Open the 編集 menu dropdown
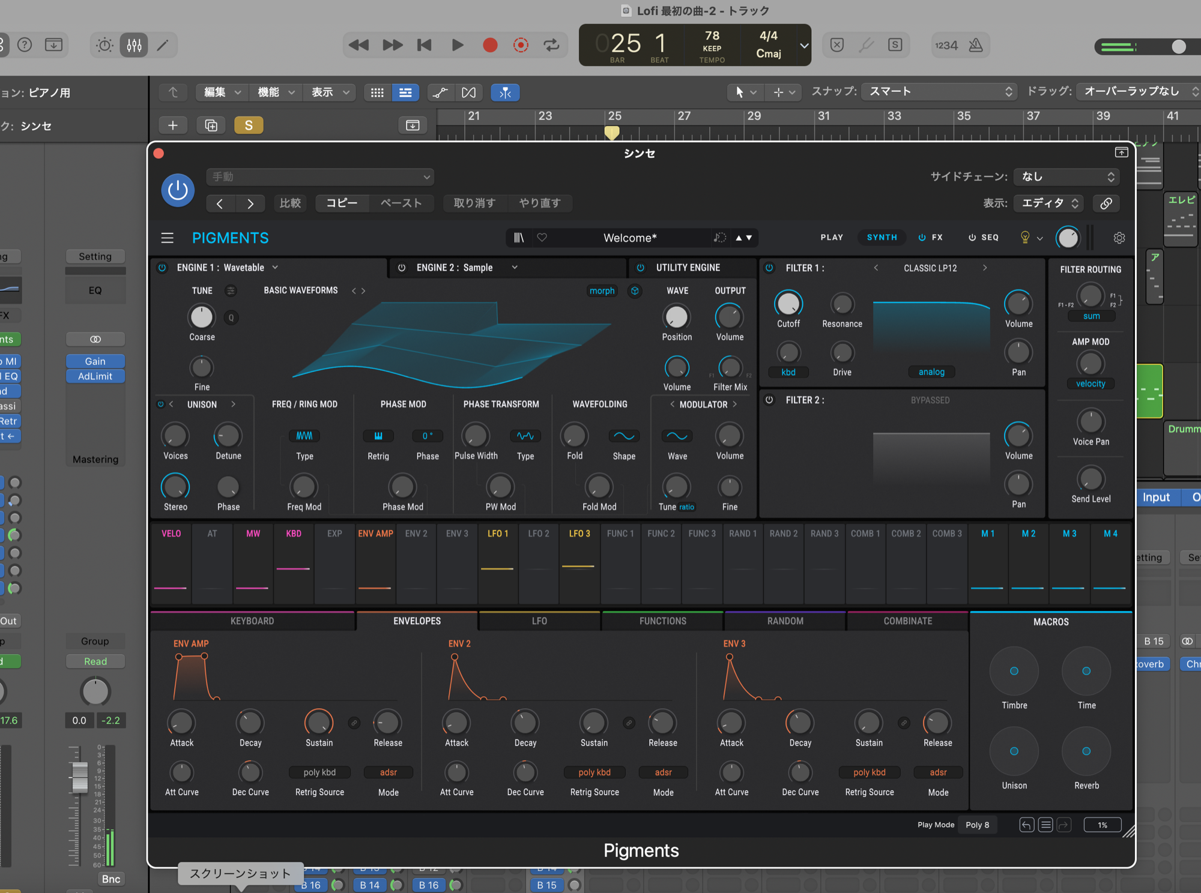 222,92
